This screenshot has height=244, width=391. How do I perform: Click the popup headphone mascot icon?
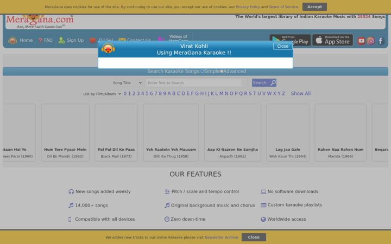point(108,48)
